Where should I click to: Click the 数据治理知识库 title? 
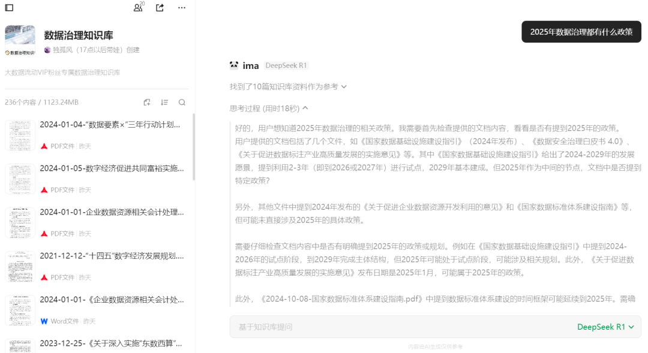tap(79, 35)
